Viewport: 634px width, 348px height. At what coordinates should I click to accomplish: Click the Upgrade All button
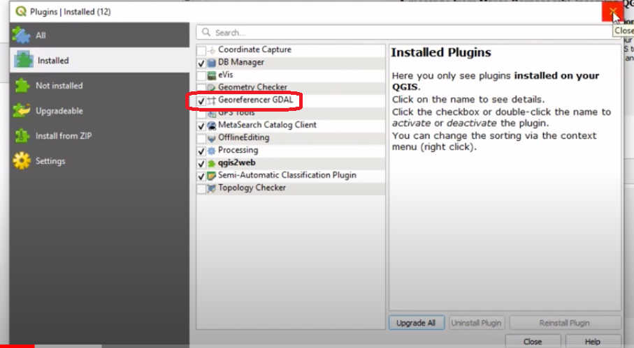tap(416, 323)
